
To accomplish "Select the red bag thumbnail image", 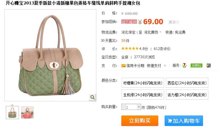I will pos(27,113).
